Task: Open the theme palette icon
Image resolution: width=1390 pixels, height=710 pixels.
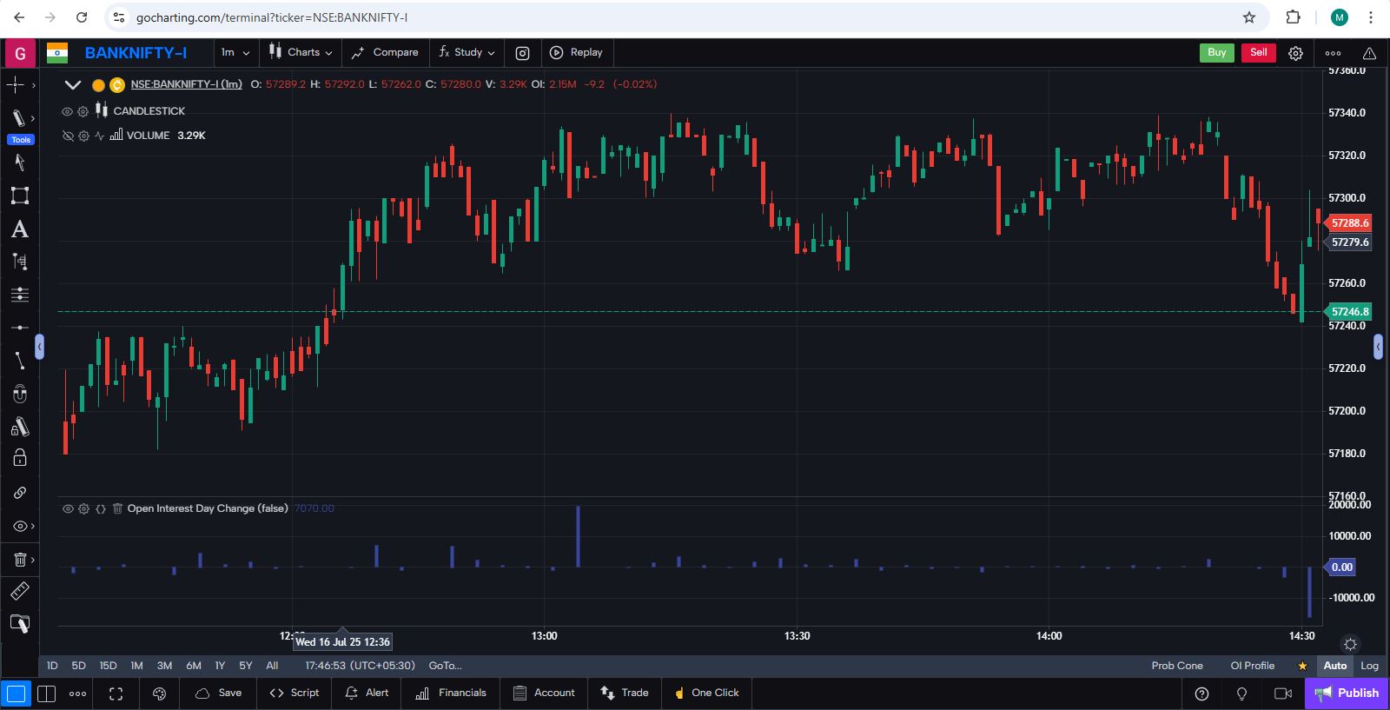Action: [159, 693]
